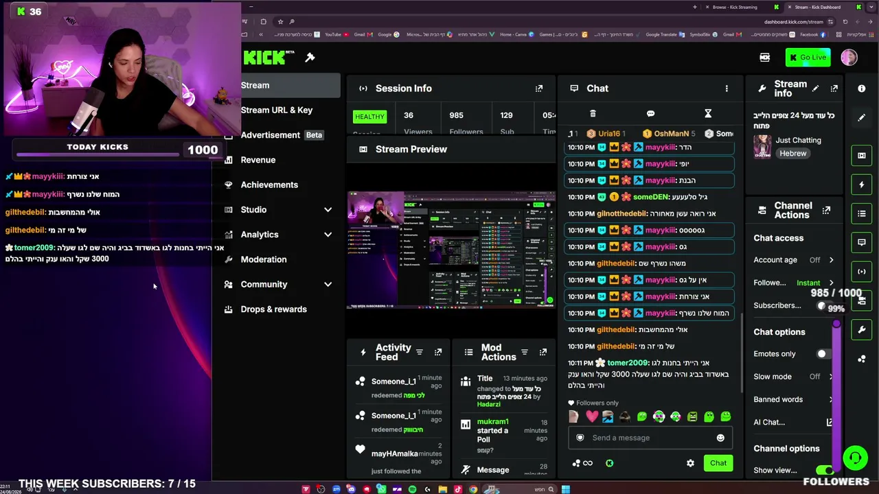The height and width of the screenshot is (494, 879).
Task: Click the trash icon to clear chat
Action: coord(593,114)
